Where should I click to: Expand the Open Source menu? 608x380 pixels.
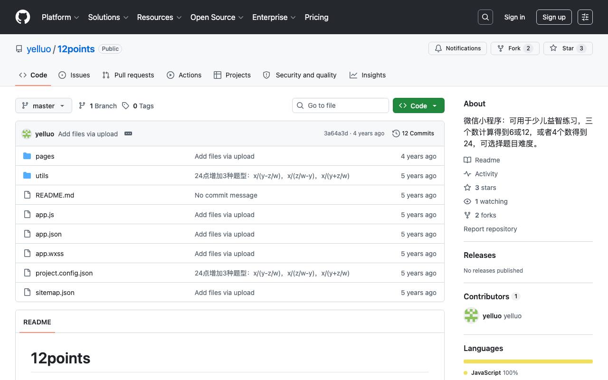click(x=217, y=17)
